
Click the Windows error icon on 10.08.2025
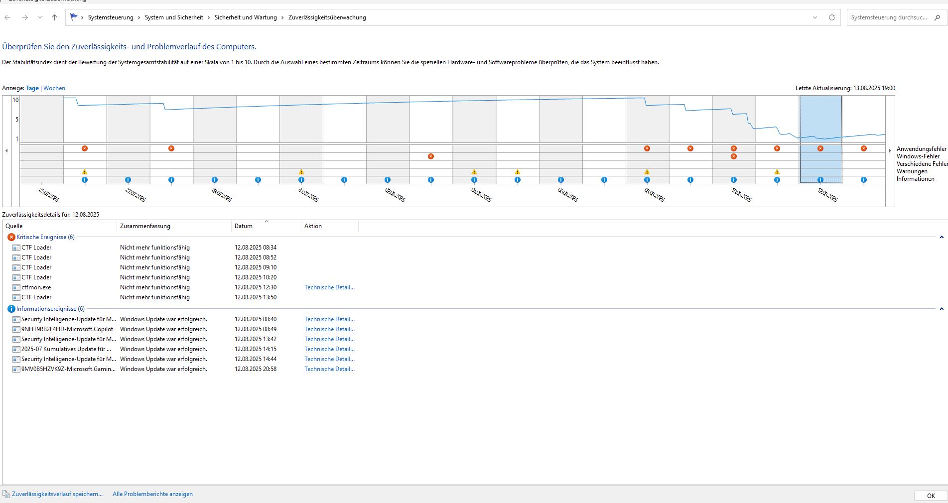pos(734,156)
